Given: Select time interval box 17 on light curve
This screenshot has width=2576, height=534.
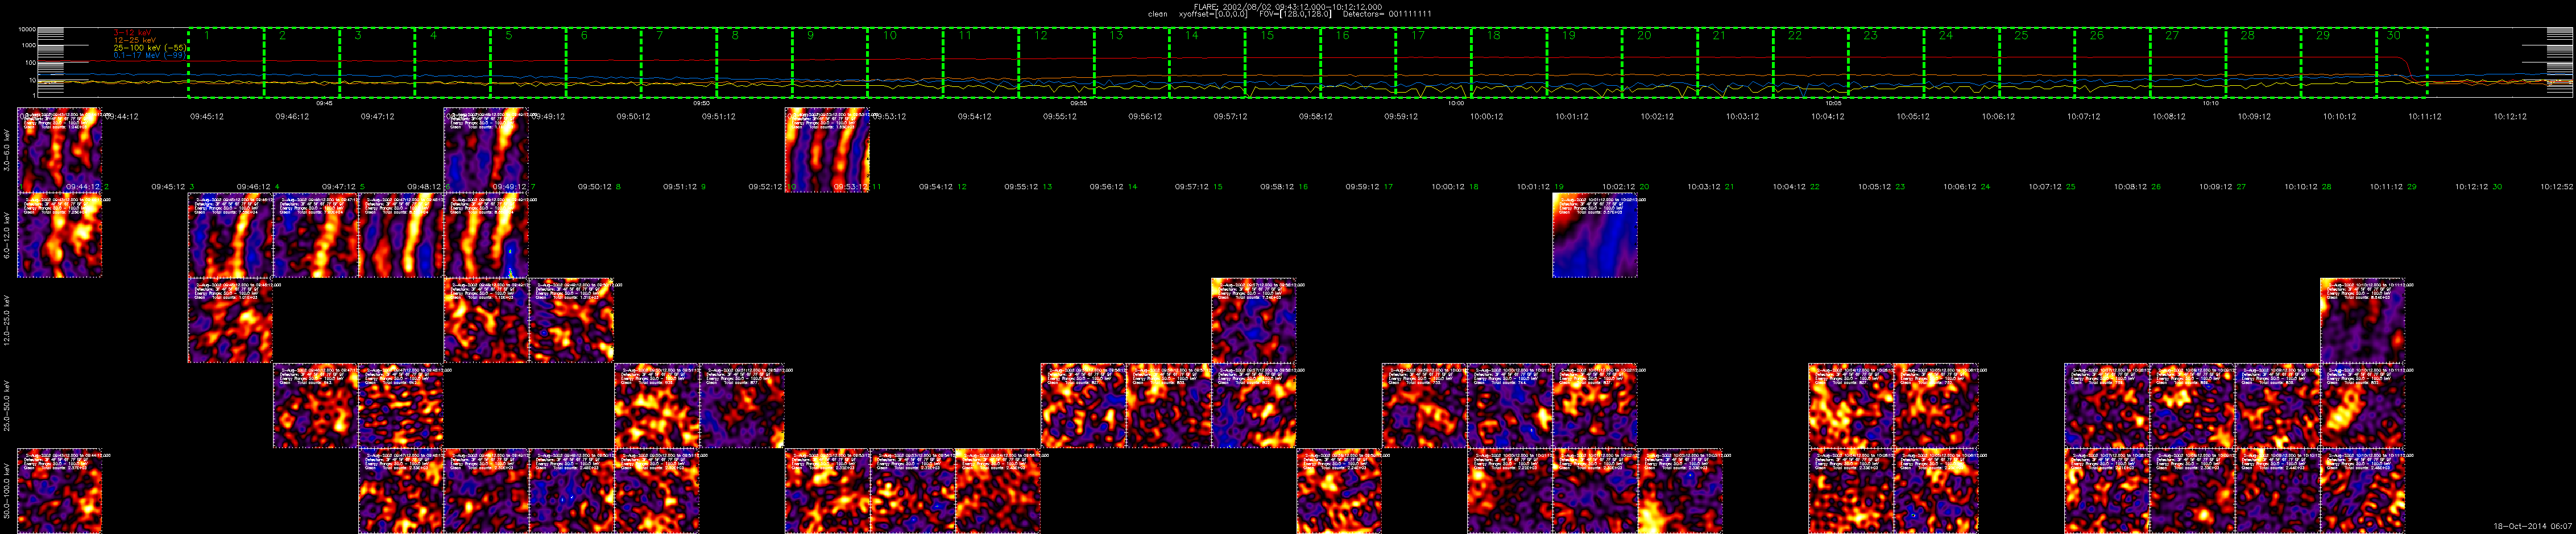Looking at the screenshot, I should pyautogui.click(x=1433, y=63).
